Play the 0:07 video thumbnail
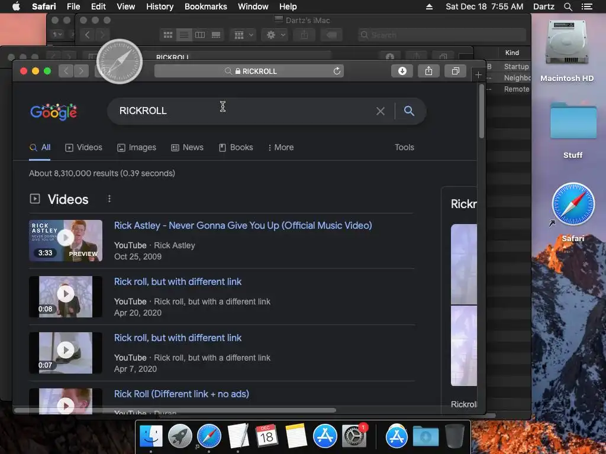The height and width of the screenshot is (454, 606). pos(66,352)
